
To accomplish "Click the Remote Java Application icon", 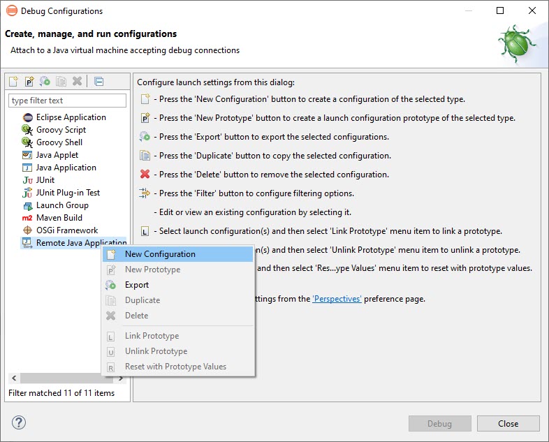I will coord(27,242).
